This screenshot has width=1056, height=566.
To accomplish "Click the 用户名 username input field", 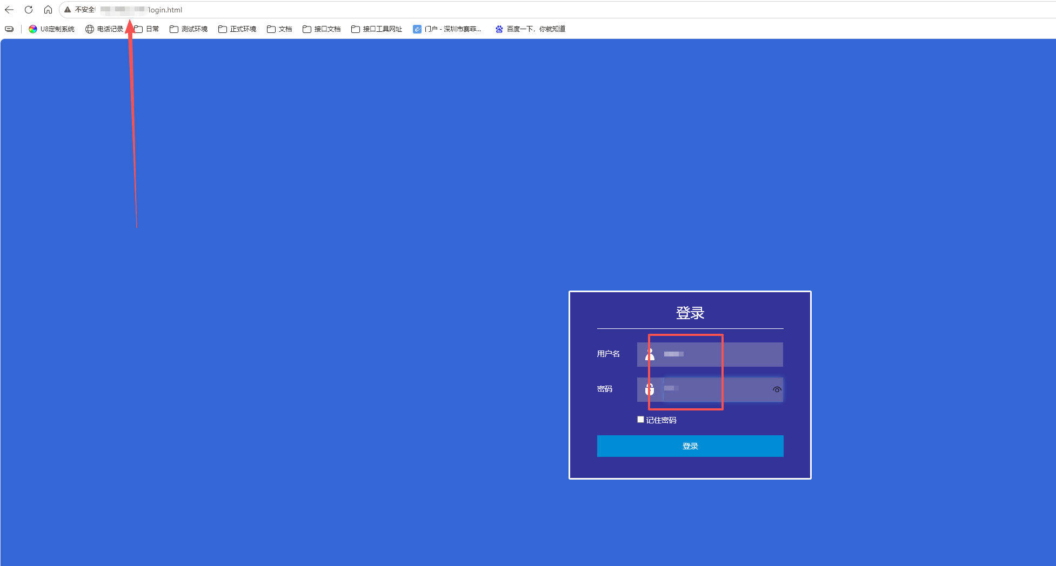I will [x=710, y=354].
